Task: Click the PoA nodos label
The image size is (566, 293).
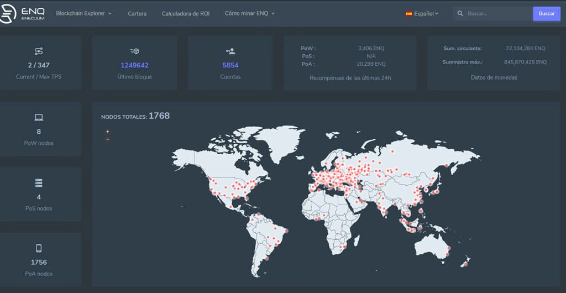Action: coord(39,274)
